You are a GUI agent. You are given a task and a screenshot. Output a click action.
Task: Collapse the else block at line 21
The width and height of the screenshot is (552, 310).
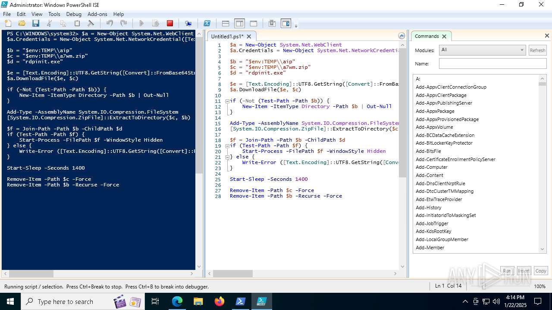[227, 157]
